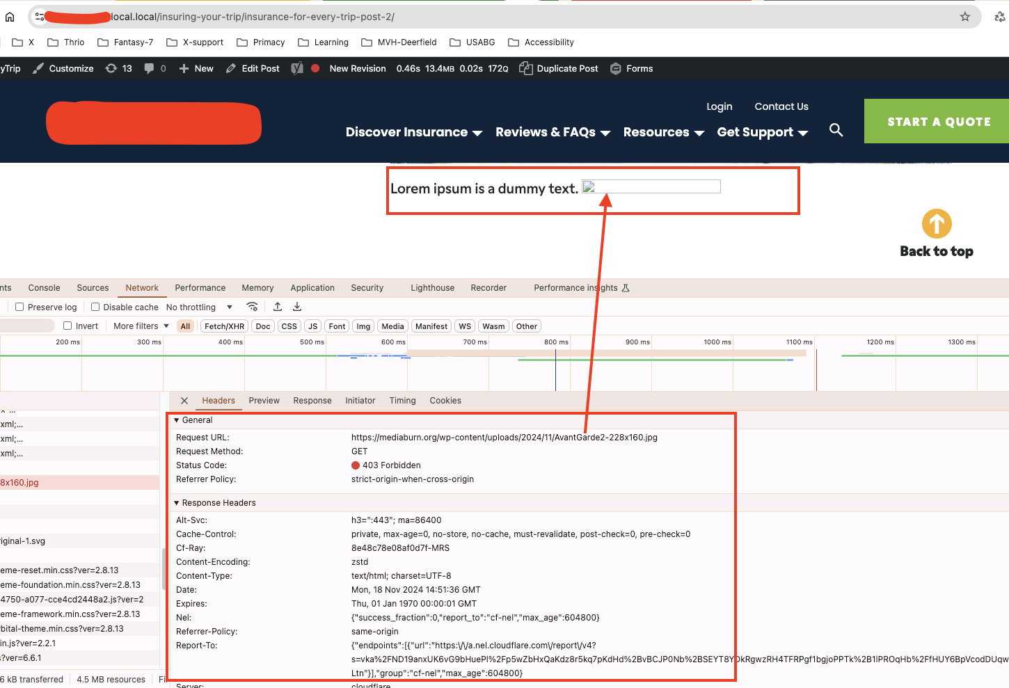Viewport: 1009px width, 688px height.
Task: Click the site search magnifier icon
Action: (836, 130)
